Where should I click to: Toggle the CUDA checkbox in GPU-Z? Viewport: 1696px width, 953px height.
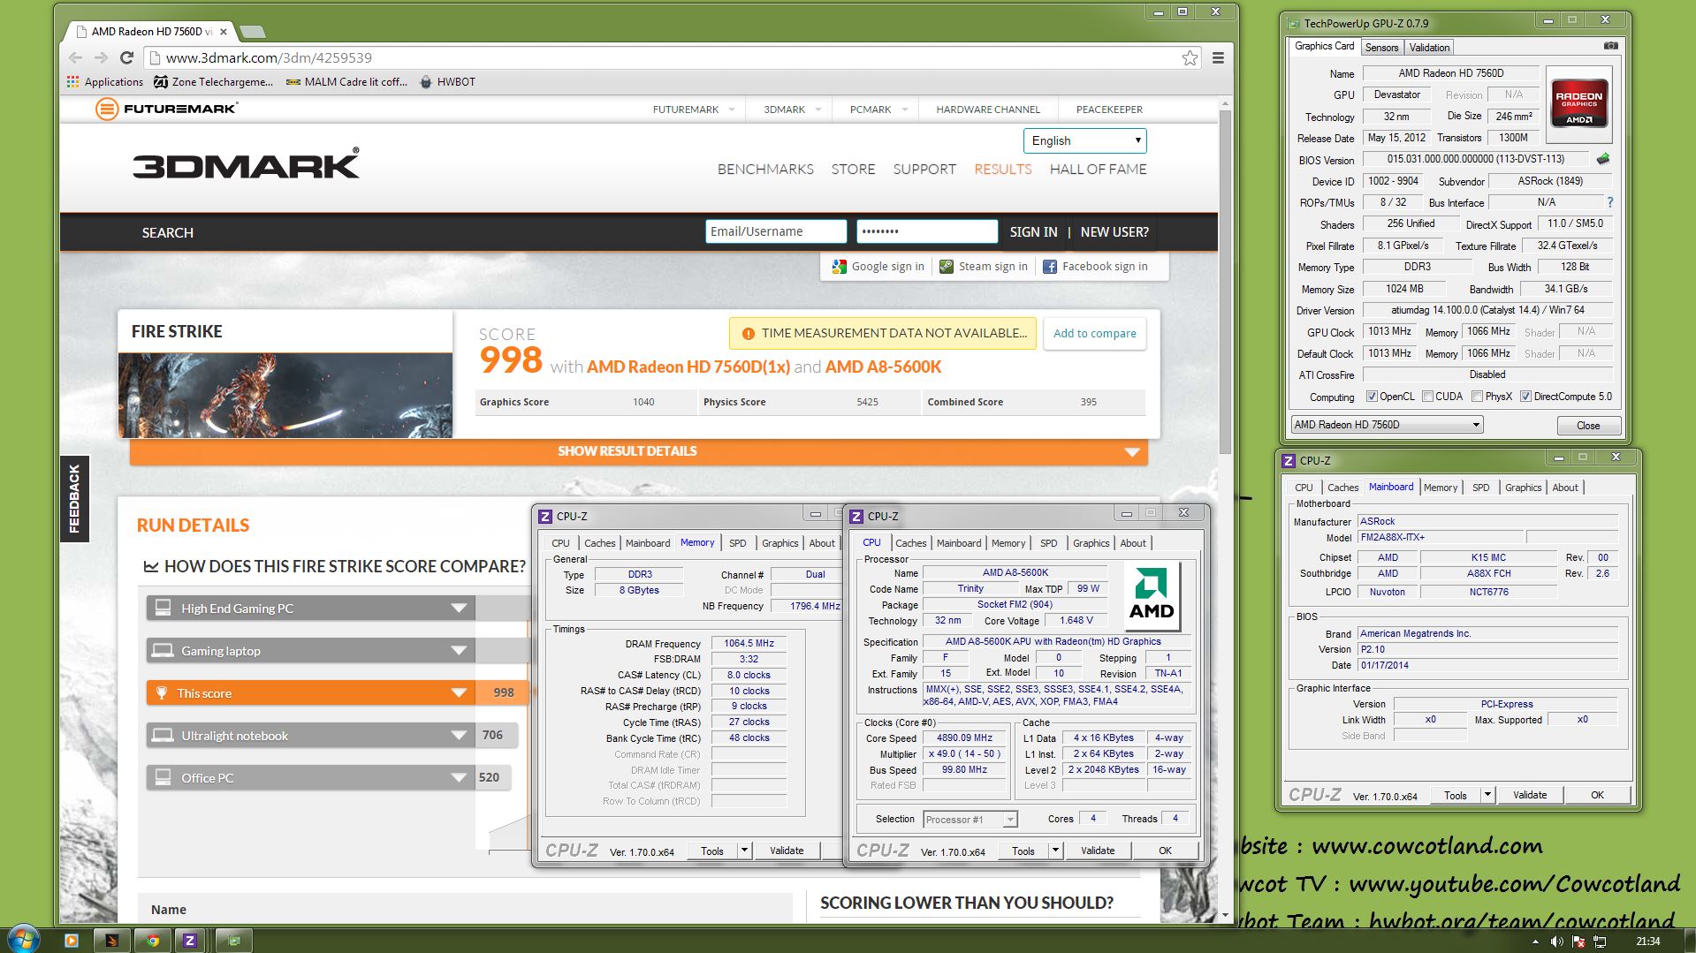coord(1427,397)
